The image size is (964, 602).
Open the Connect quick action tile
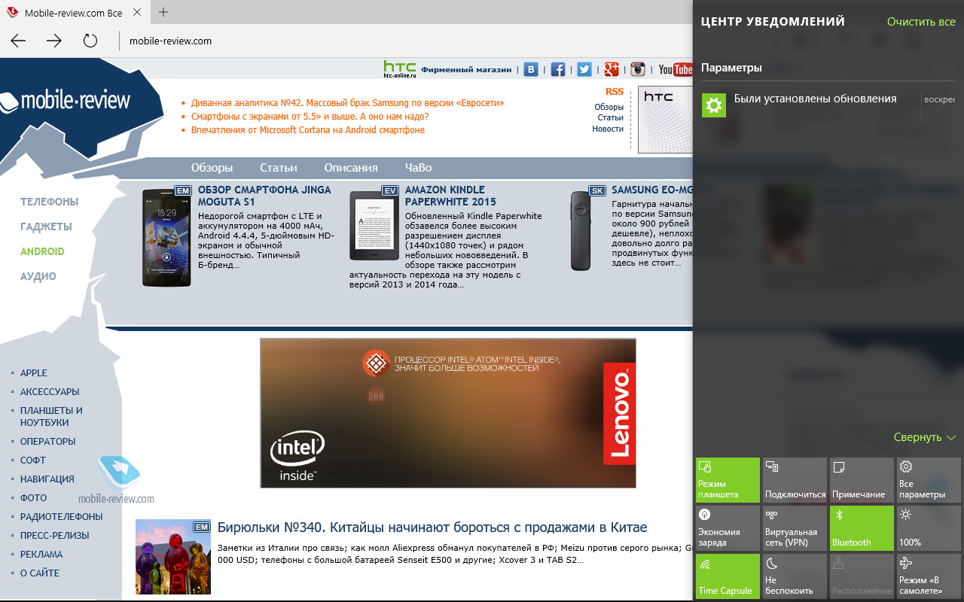tap(795, 480)
